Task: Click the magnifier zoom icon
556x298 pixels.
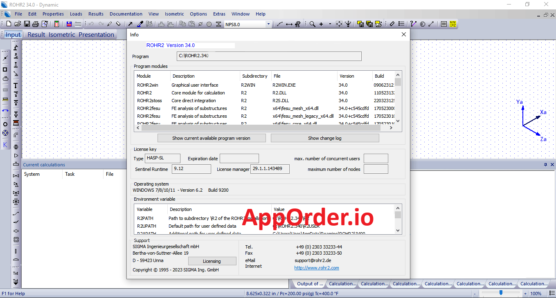Action: coord(313,24)
